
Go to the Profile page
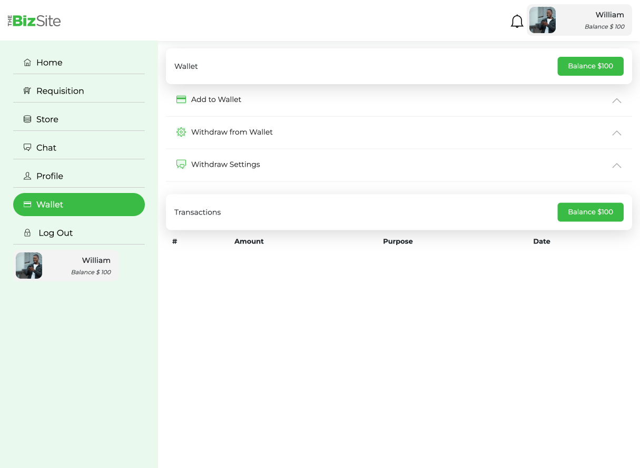[x=50, y=176]
